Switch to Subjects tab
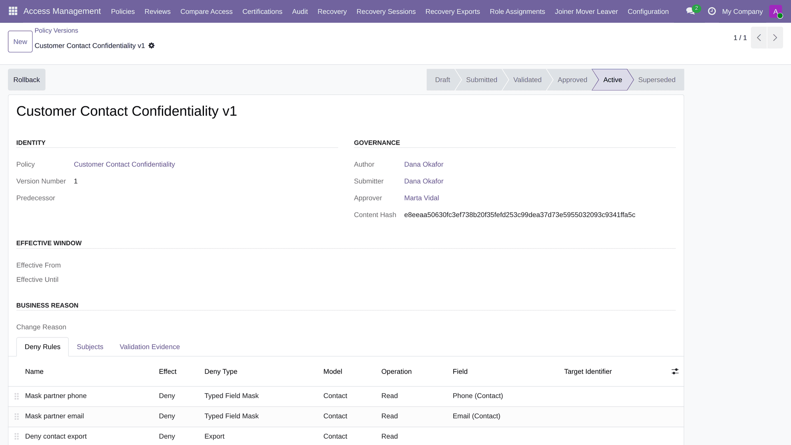Image resolution: width=791 pixels, height=445 pixels. pos(90,347)
